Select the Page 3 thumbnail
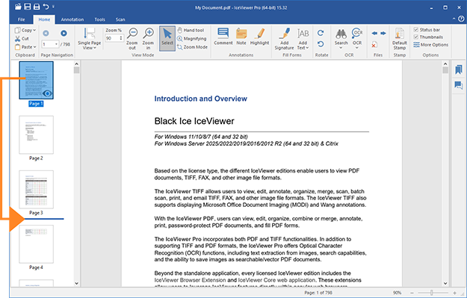 pos(37,190)
